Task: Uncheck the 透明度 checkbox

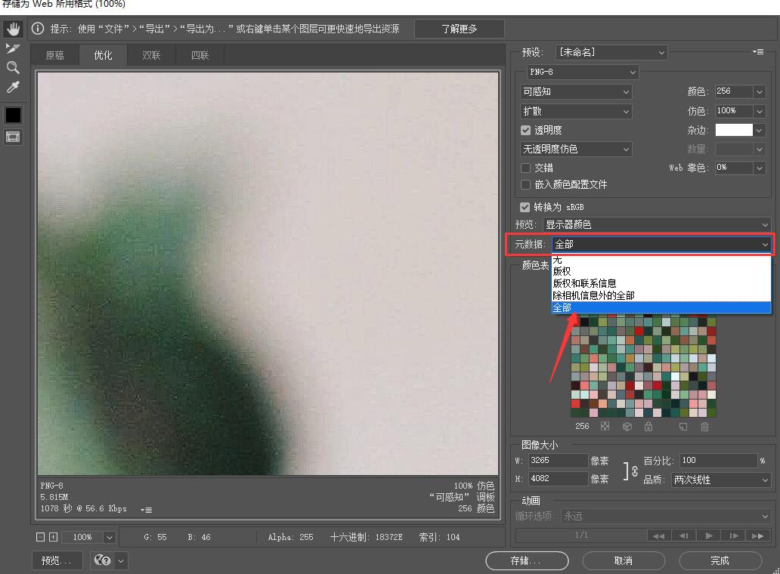Action: click(x=525, y=130)
